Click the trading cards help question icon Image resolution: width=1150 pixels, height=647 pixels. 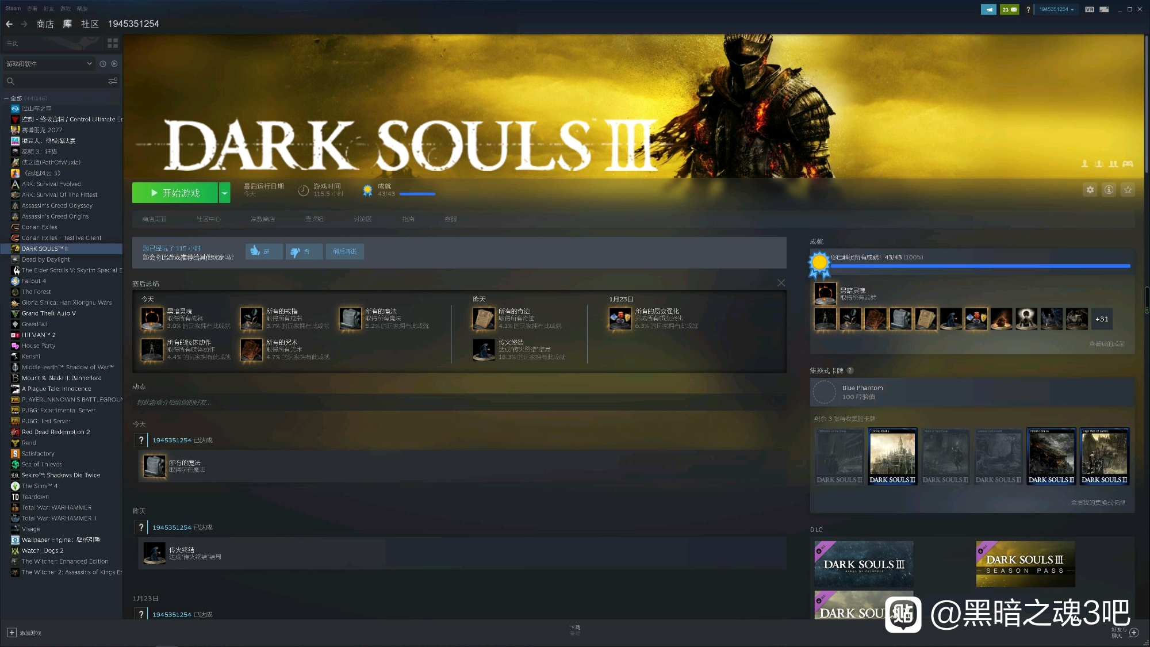(x=850, y=370)
